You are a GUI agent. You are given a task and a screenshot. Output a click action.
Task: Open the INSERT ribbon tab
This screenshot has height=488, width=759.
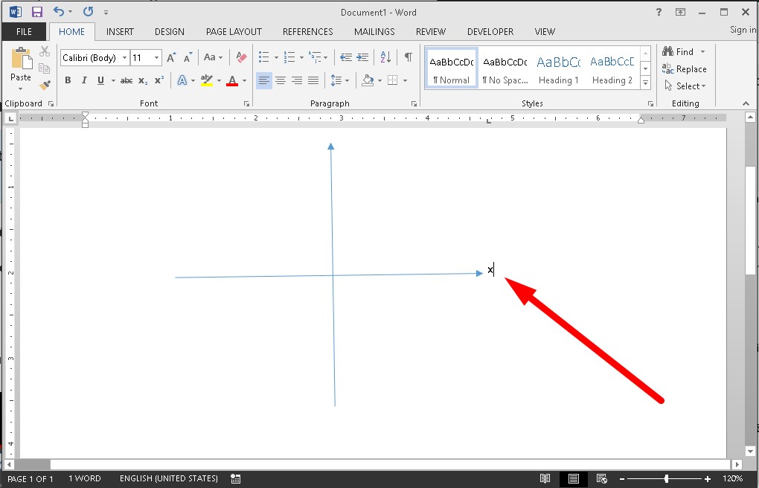pyautogui.click(x=120, y=32)
